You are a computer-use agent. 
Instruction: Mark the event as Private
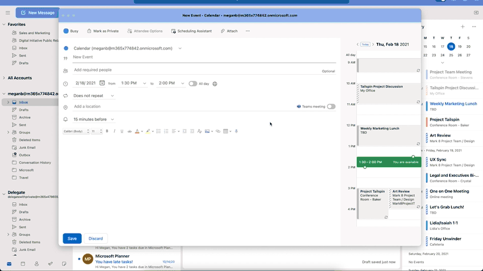pos(103,31)
